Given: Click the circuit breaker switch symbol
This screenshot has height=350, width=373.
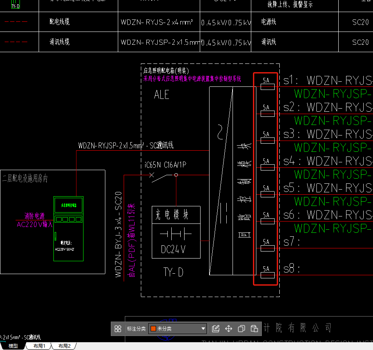Looking at the screenshot, I should (x=163, y=177).
